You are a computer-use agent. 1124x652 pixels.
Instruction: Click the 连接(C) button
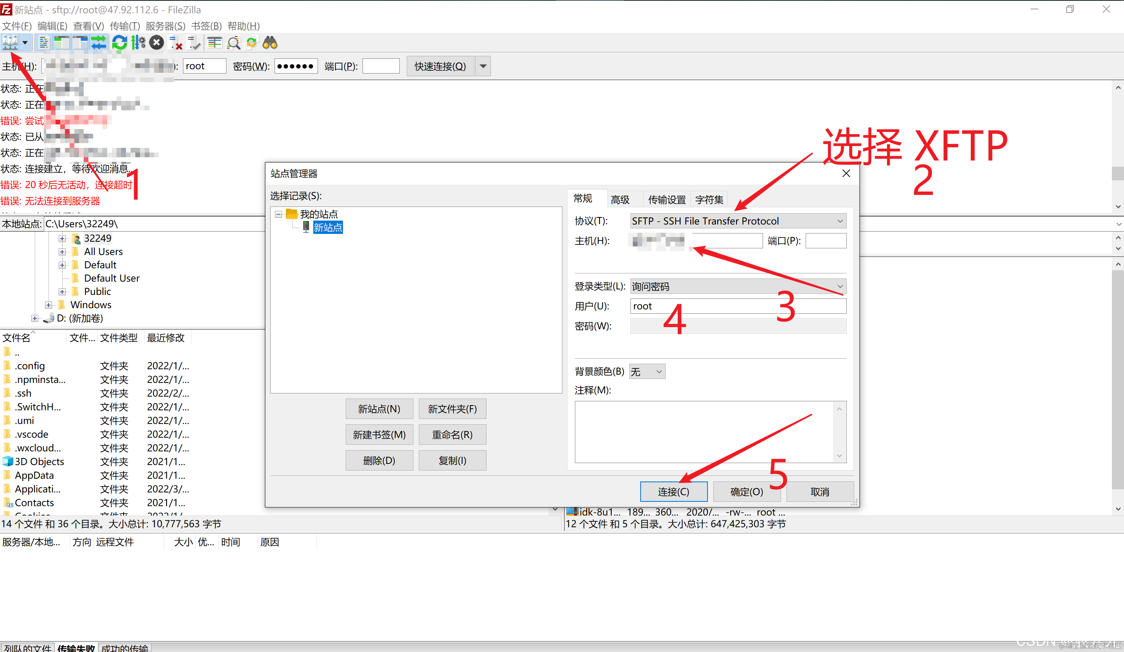(673, 492)
